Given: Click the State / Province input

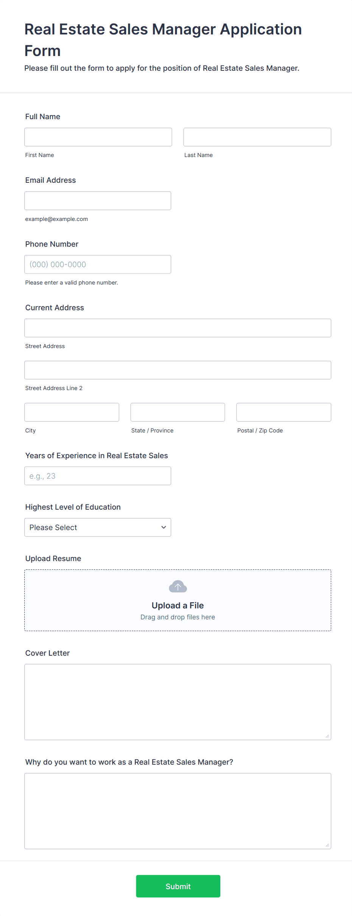Looking at the screenshot, I should coord(178,412).
